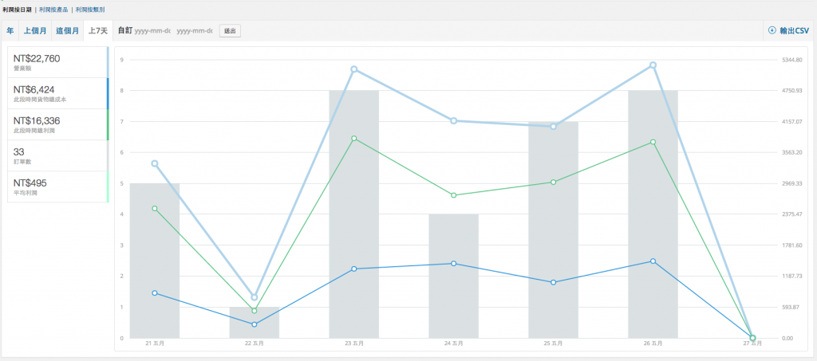817x361 pixels.
Task: Highlight the NT$16,336 profit legend item
Action: (x=57, y=124)
